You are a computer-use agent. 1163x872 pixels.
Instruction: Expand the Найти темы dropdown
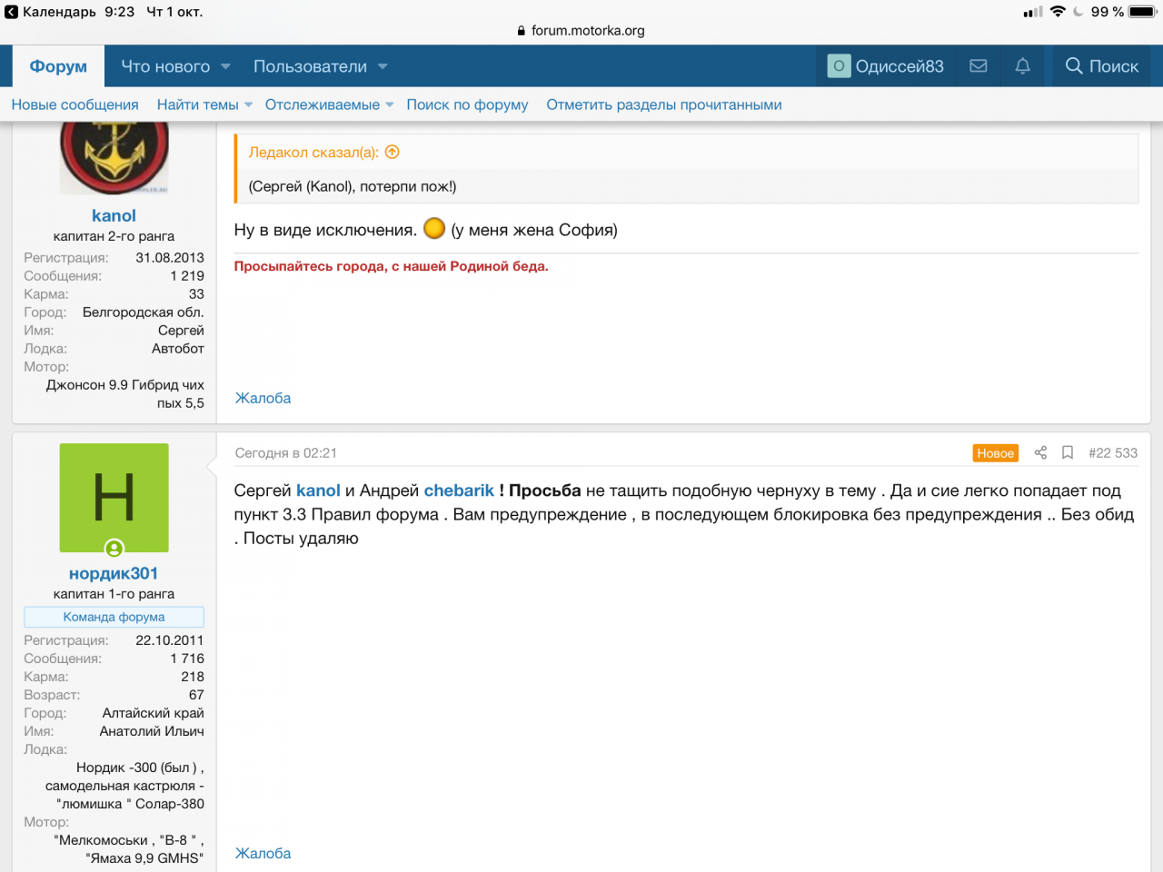[248, 105]
